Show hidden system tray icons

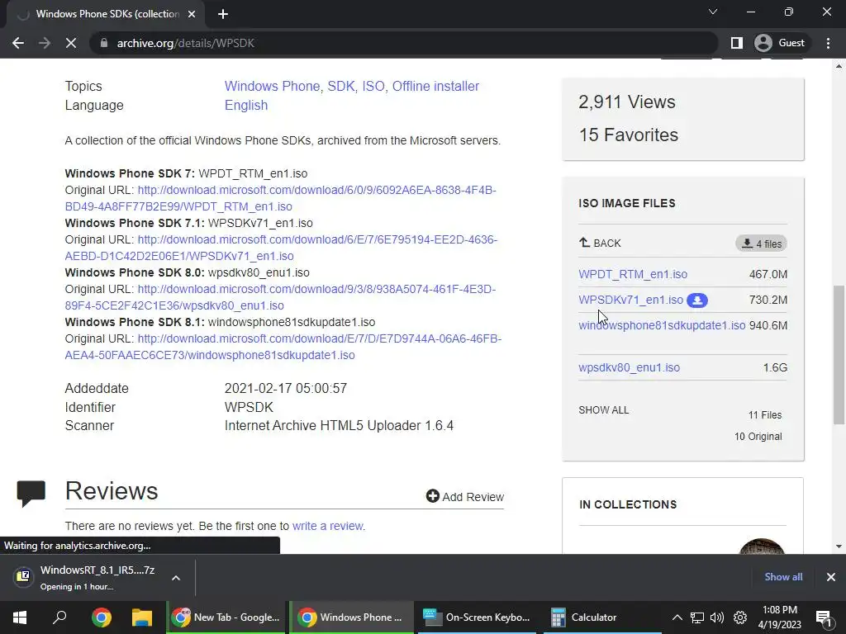pyautogui.click(x=677, y=617)
